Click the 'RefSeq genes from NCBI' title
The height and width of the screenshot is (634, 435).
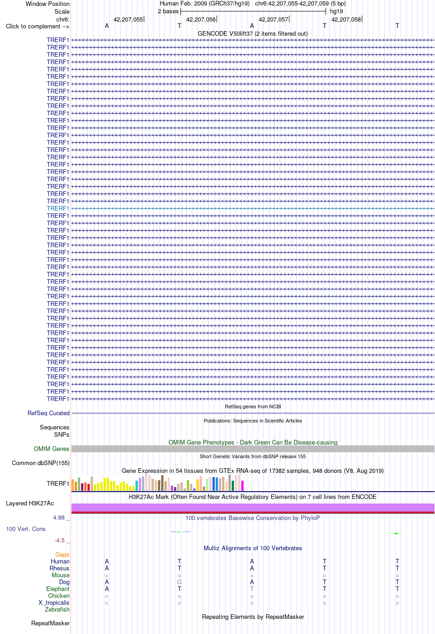253,406
